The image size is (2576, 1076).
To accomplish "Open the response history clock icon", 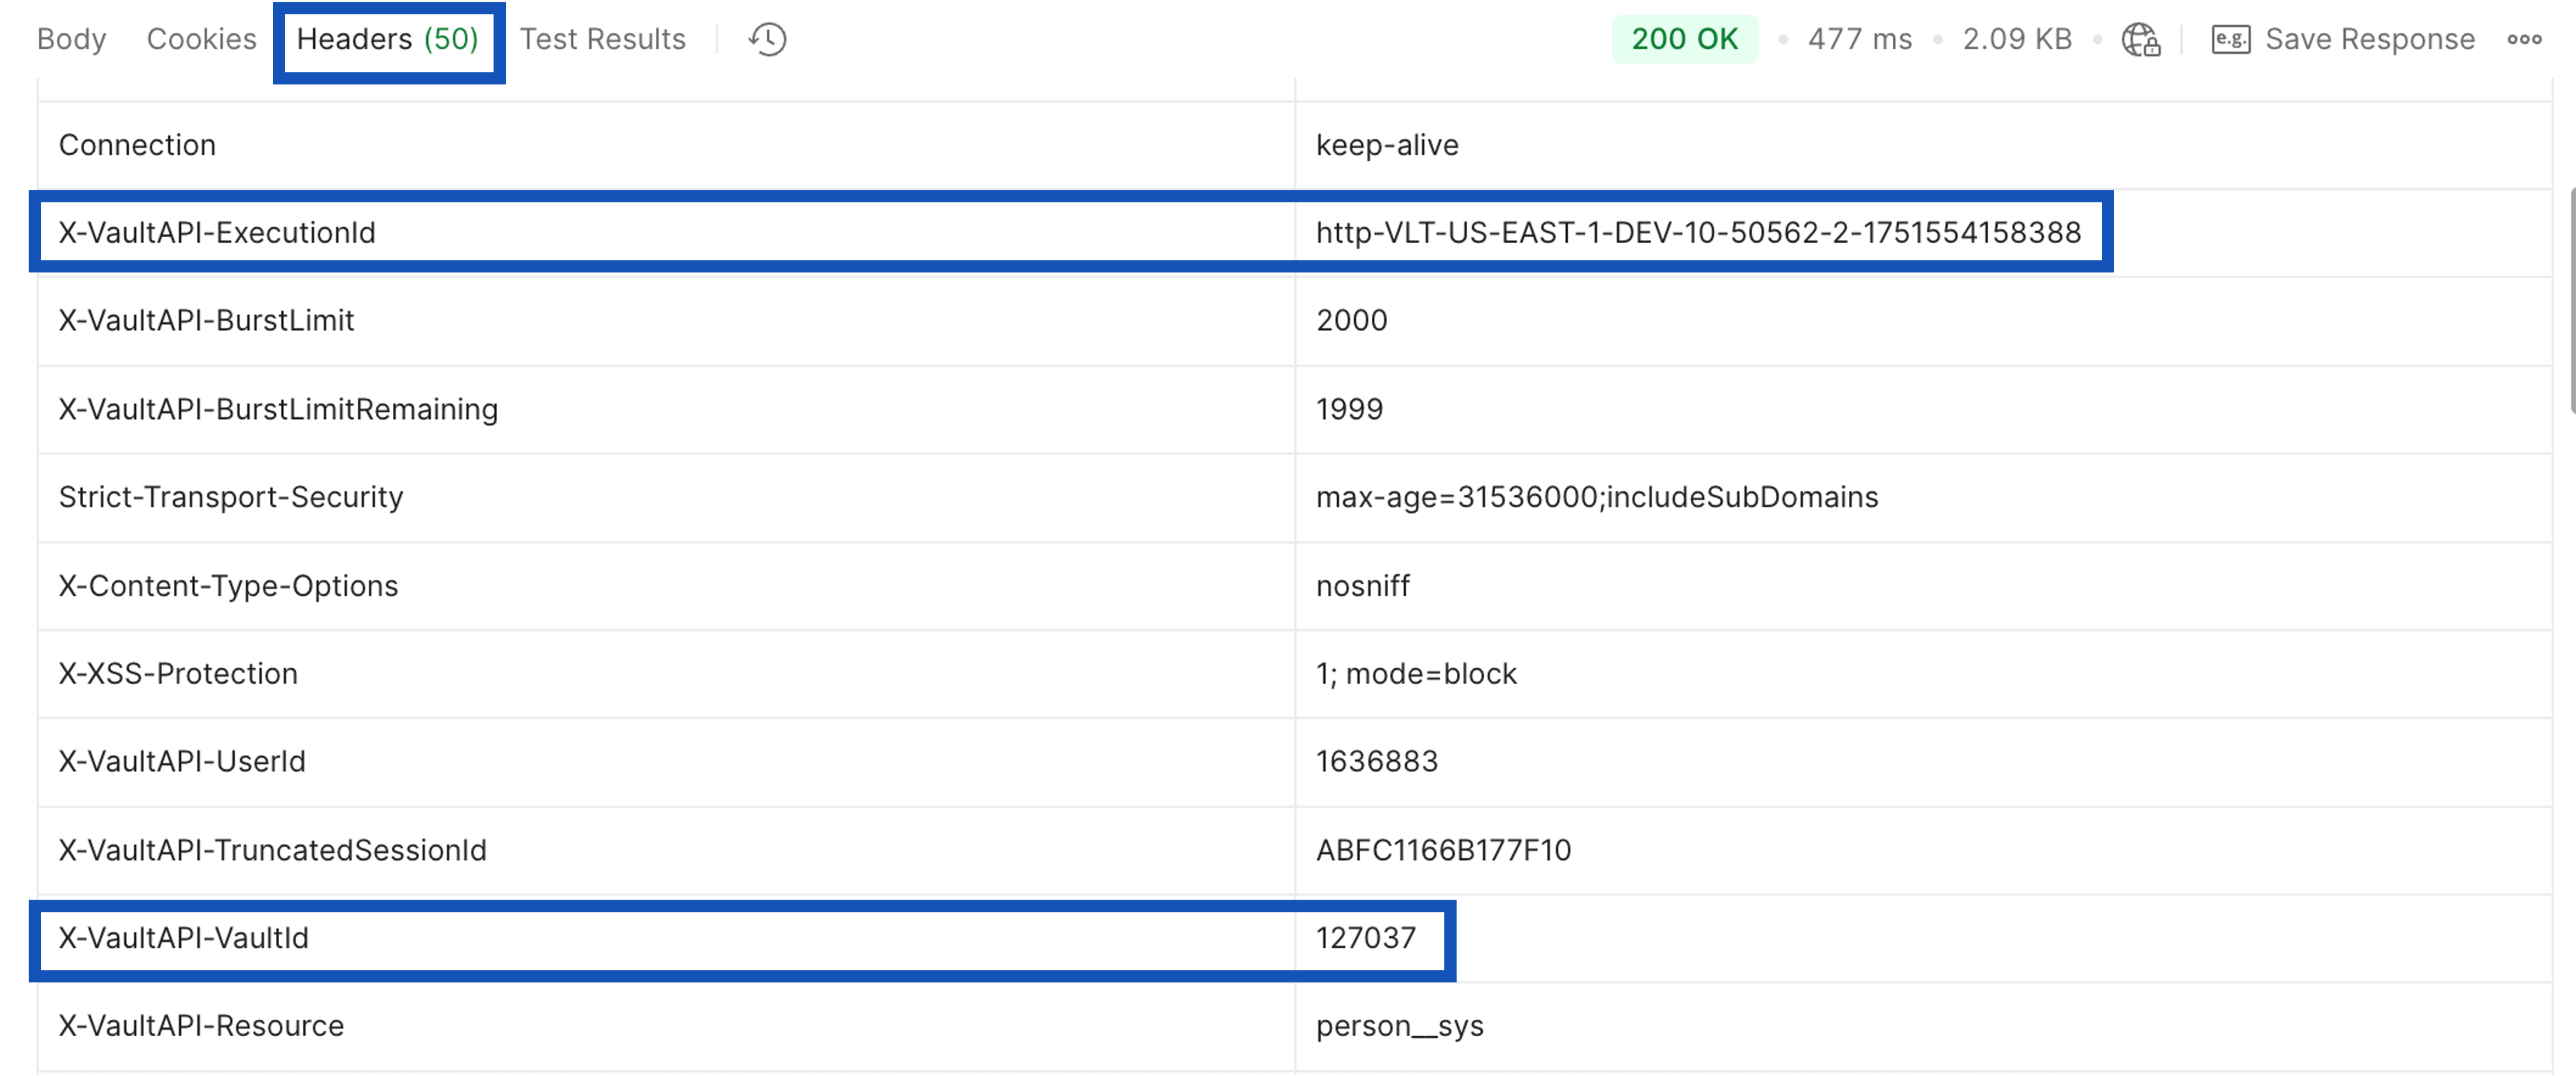I will [767, 40].
